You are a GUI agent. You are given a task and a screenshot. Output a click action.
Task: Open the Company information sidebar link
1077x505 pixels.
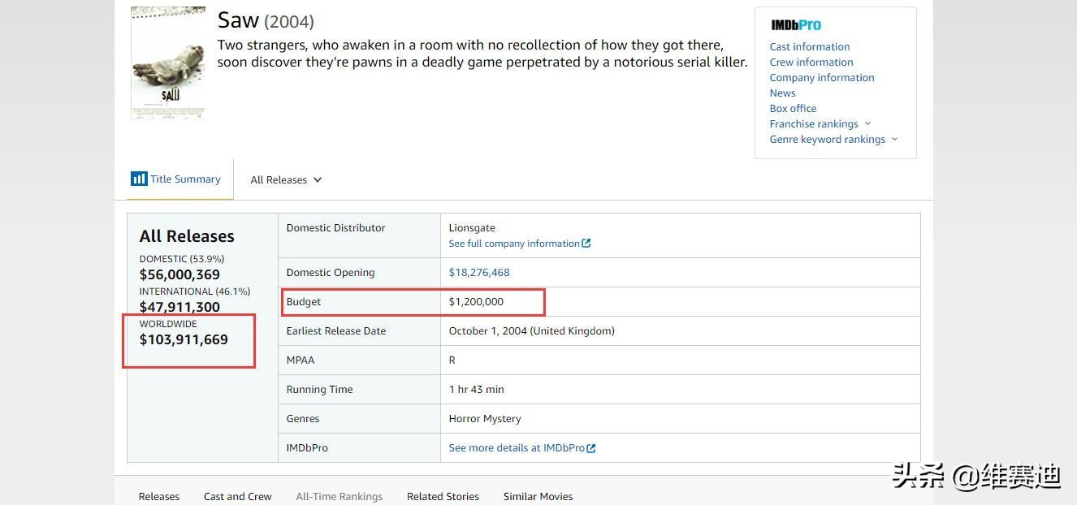pyautogui.click(x=822, y=77)
